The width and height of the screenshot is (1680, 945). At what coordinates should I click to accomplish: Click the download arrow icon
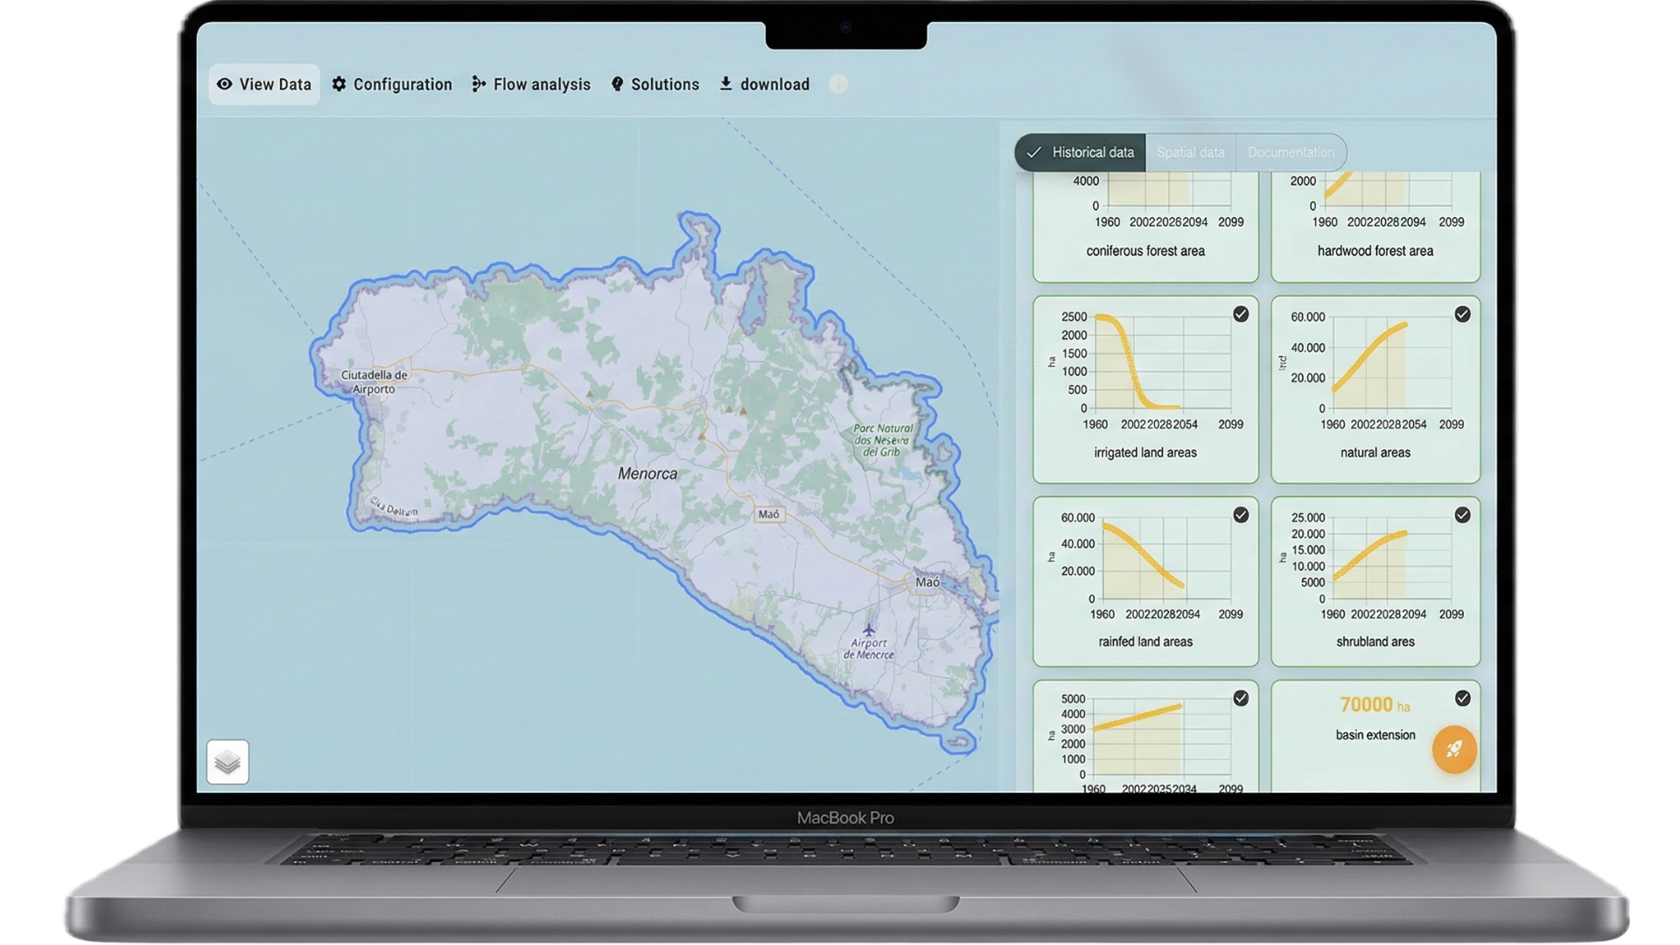click(x=726, y=83)
